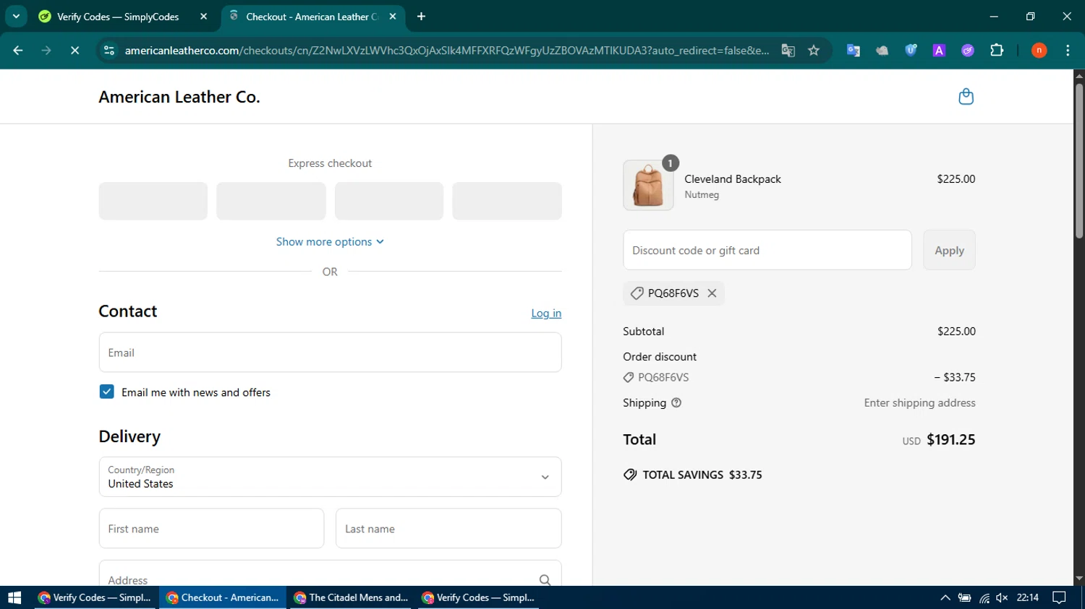Click the TOTAL SAVINGS $33.75 text
The width and height of the screenshot is (1085, 609).
(702, 475)
